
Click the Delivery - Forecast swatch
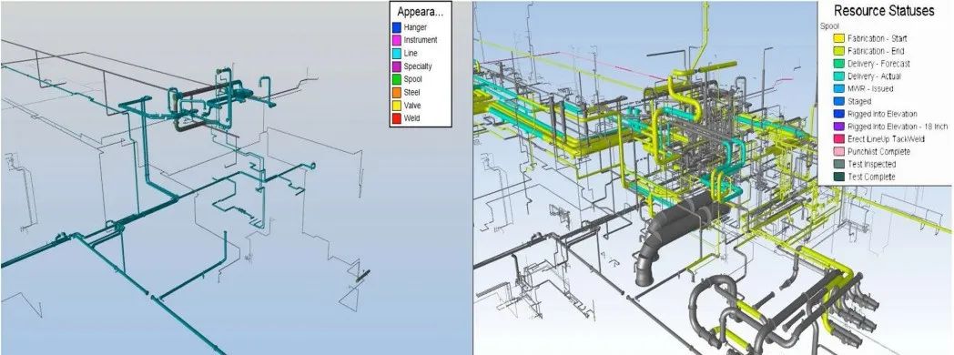(x=838, y=64)
